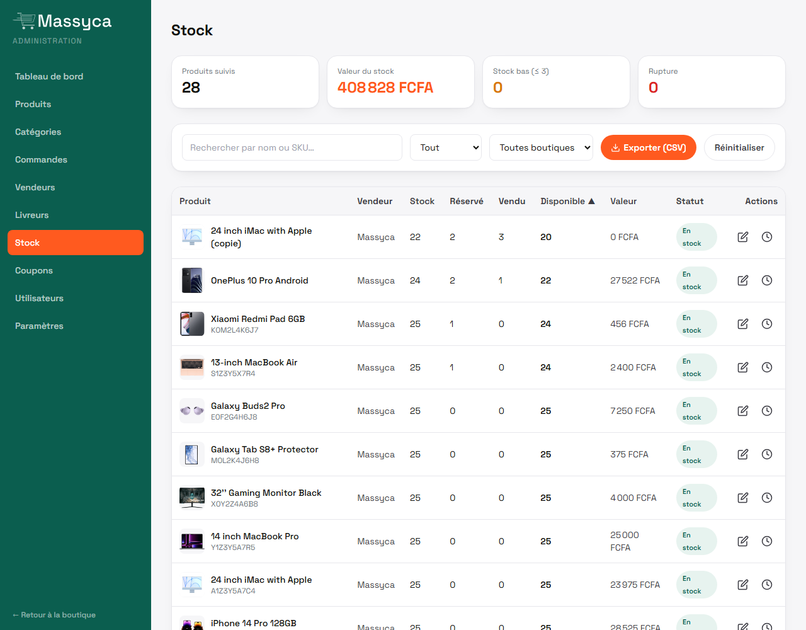The height and width of the screenshot is (630, 806).
Task: Edit stock for Galaxy Tab S8+ Protector
Action: coord(743,454)
